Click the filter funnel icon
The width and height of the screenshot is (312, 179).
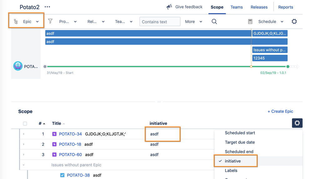[x=50, y=21]
